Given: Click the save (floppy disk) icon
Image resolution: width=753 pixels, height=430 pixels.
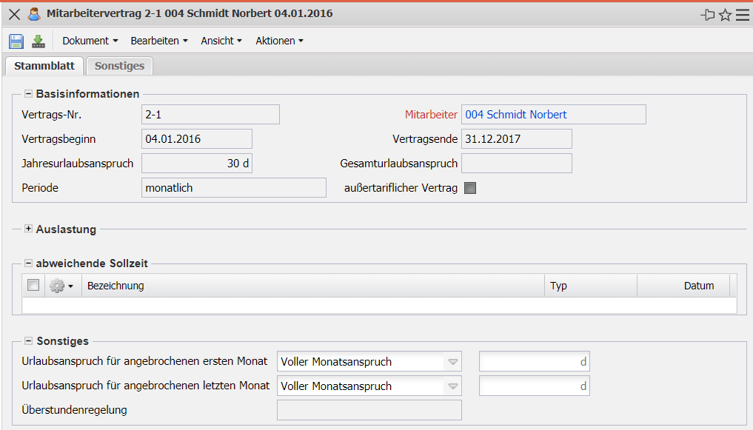Looking at the screenshot, I should point(16,41).
